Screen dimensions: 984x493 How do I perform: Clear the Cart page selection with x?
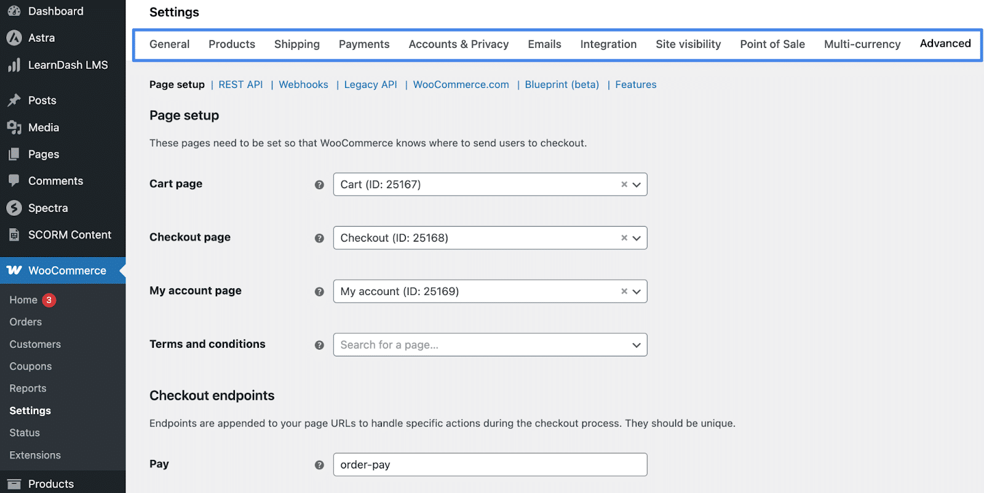[624, 184]
